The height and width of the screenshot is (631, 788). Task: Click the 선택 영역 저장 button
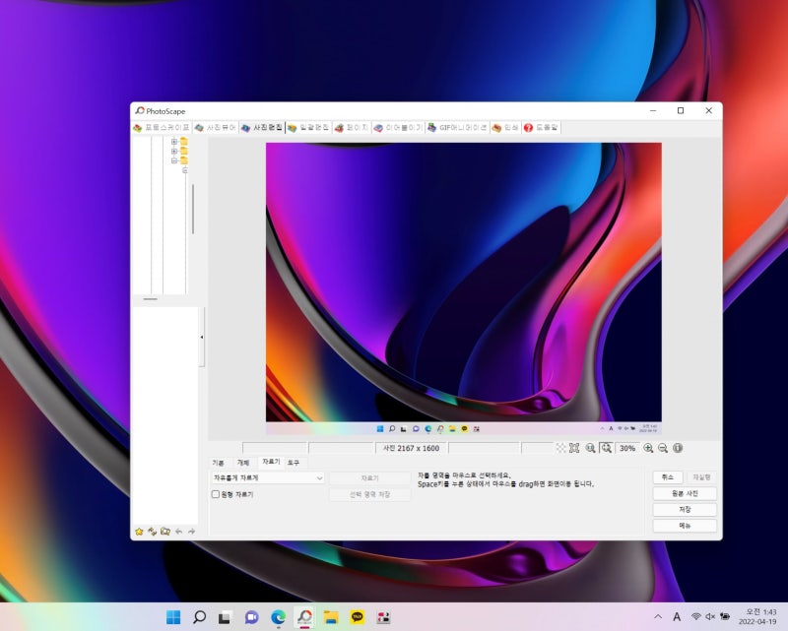point(370,494)
